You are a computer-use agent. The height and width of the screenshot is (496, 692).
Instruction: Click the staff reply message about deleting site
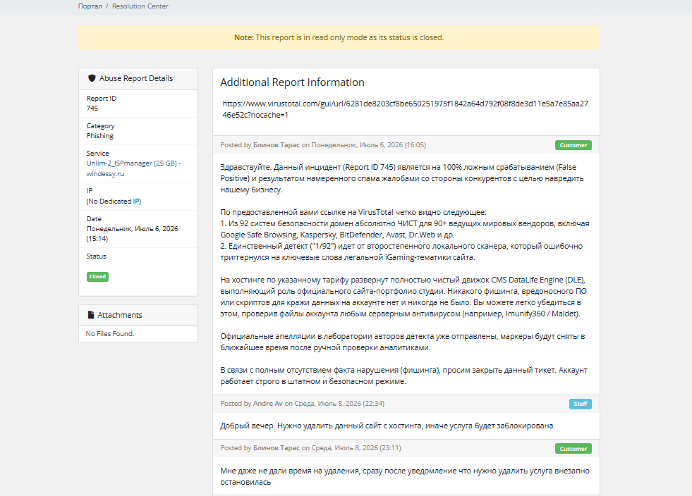coord(387,426)
